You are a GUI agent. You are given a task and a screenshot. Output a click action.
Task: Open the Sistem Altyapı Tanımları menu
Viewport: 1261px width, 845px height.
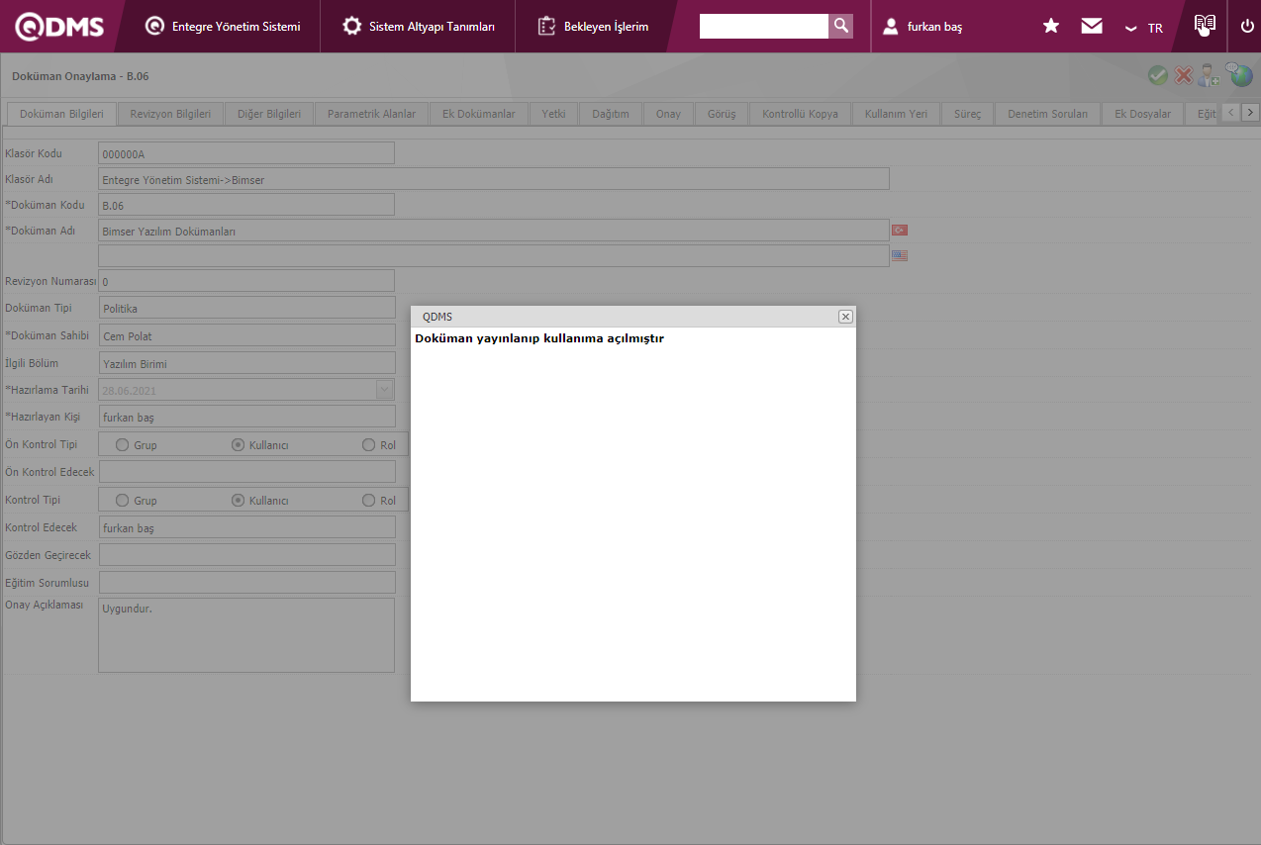click(419, 27)
